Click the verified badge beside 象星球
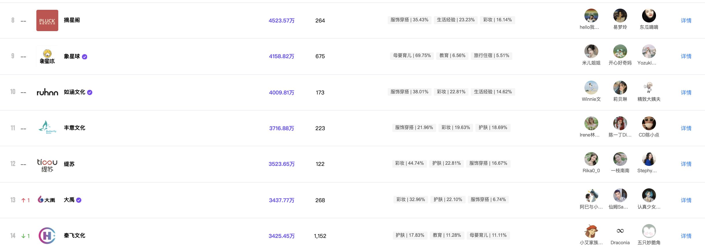Image resolution: width=705 pixels, height=250 pixels. coord(85,57)
